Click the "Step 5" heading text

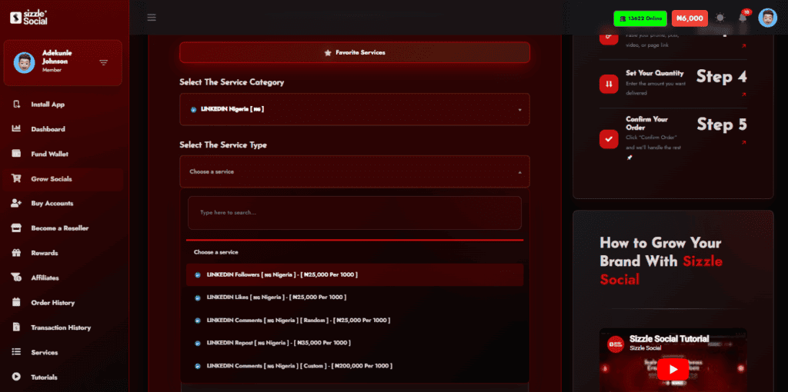[x=722, y=125]
